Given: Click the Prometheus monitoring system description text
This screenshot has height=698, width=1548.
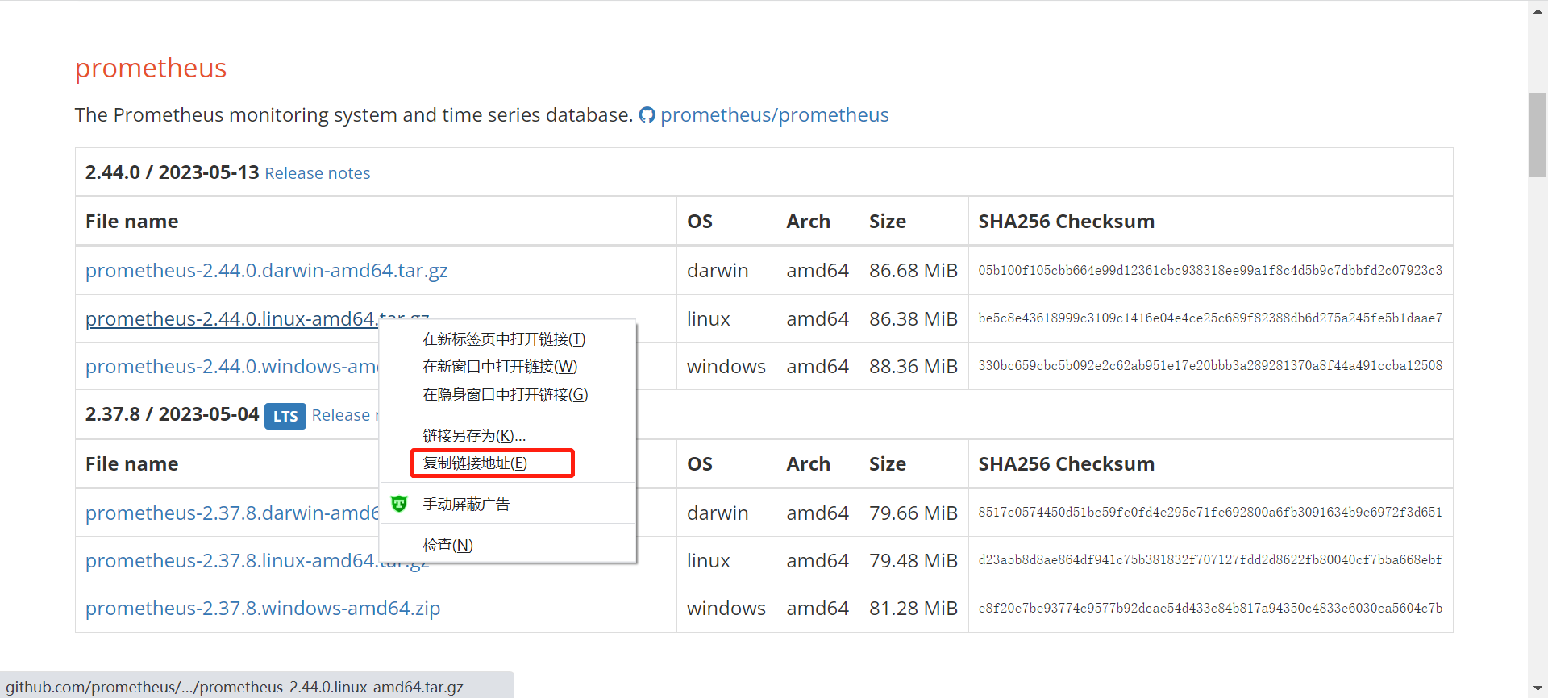Looking at the screenshot, I should (354, 115).
